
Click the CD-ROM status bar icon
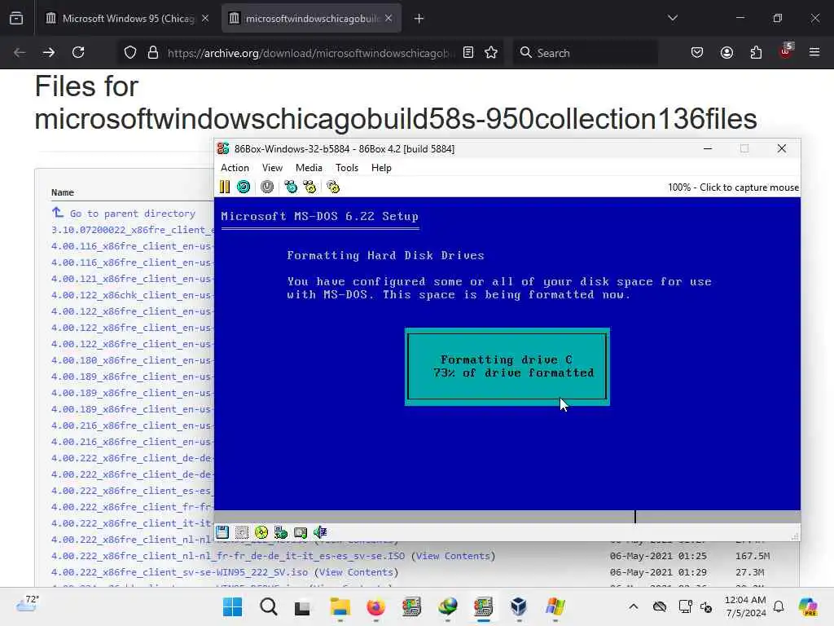(x=261, y=531)
